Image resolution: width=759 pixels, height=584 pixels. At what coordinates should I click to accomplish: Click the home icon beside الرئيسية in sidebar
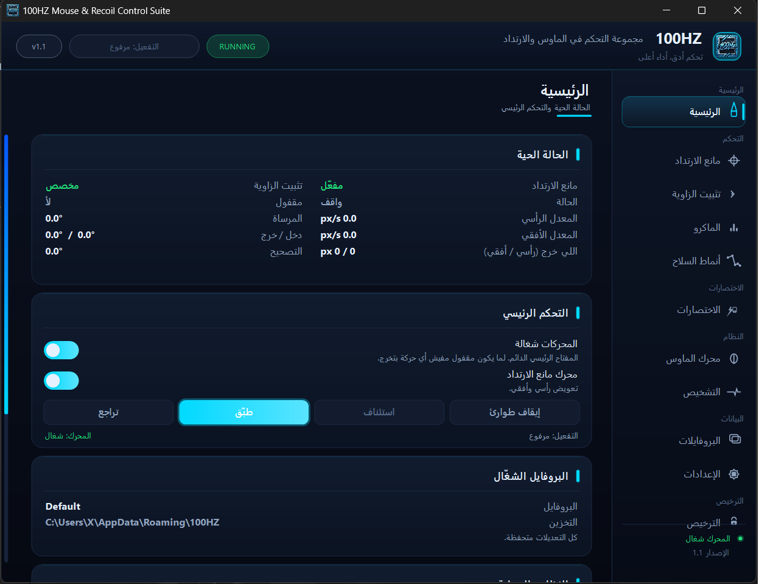pyautogui.click(x=733, y=110)
